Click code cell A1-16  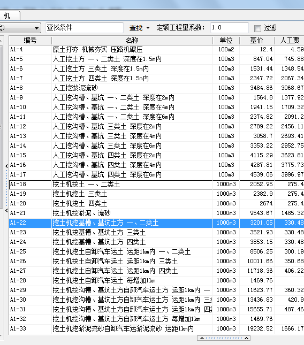31,165
